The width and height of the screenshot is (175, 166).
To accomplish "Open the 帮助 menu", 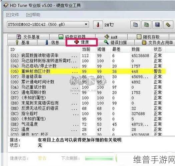I will point(33,15).
